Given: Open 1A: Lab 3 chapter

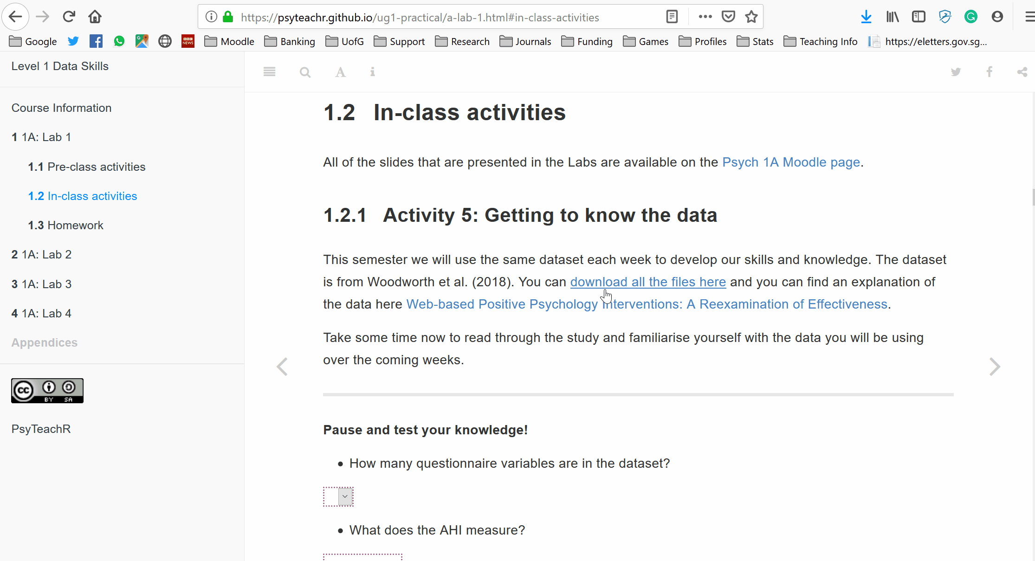Looking at the screenshot, I should tap(41, 284).
